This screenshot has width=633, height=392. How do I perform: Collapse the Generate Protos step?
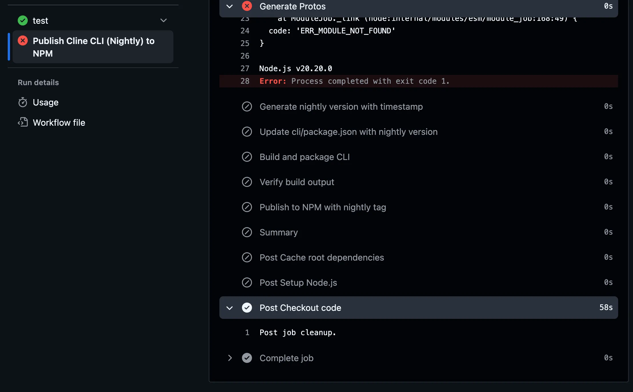(x=230, y=6)
